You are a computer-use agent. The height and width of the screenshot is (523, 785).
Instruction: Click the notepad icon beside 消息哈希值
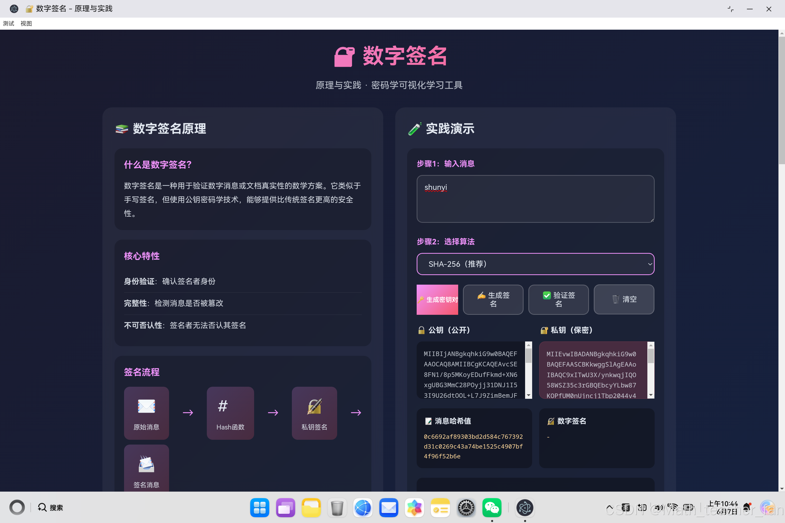pos(428,421)
